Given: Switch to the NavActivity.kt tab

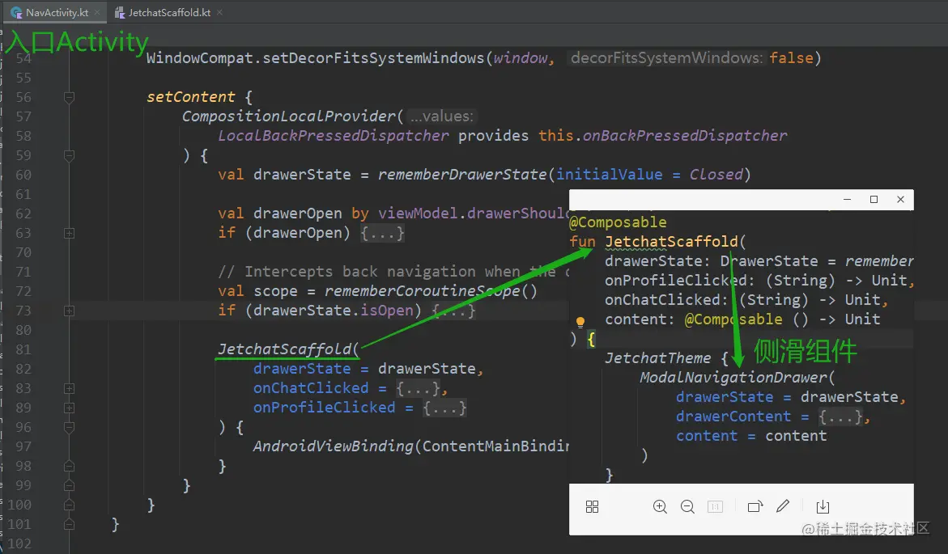Looking at the screenshot, I should (x=56, y=12).
